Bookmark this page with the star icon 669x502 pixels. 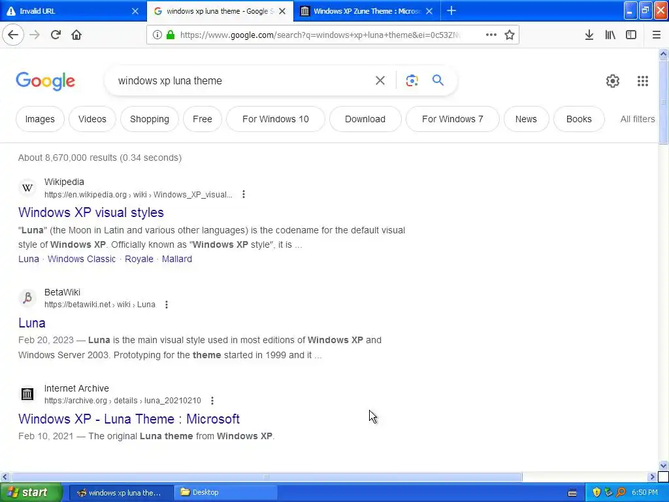(x=510, y=35)
